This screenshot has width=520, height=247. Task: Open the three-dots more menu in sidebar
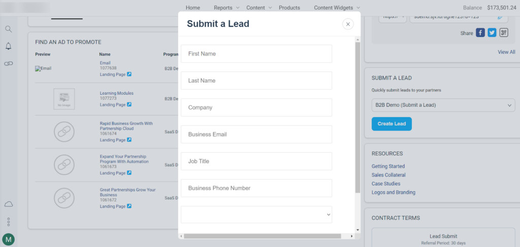[x=9, y=222]
